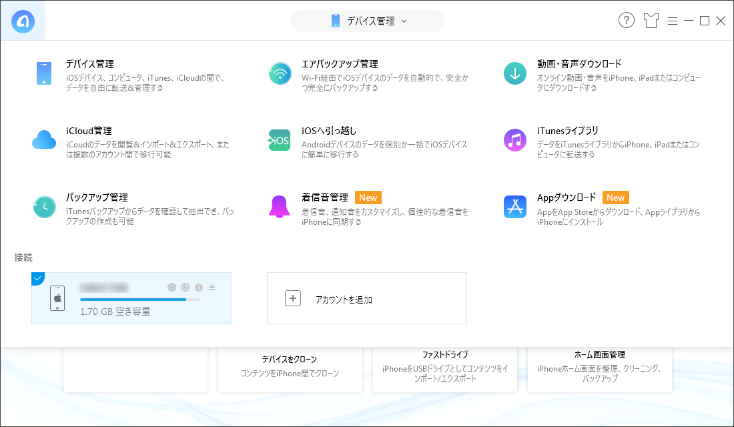Click the バックアップ管理 clock icon
The image size is (734, 427).
45,207
